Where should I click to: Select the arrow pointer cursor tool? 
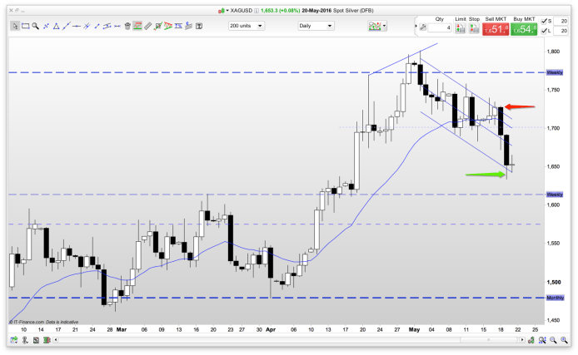pyautogui.click(x=16, y=26)
